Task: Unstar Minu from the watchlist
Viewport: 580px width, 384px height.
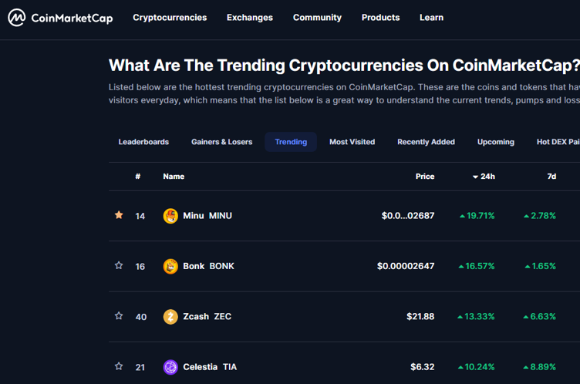Action: tap(119, 215)
